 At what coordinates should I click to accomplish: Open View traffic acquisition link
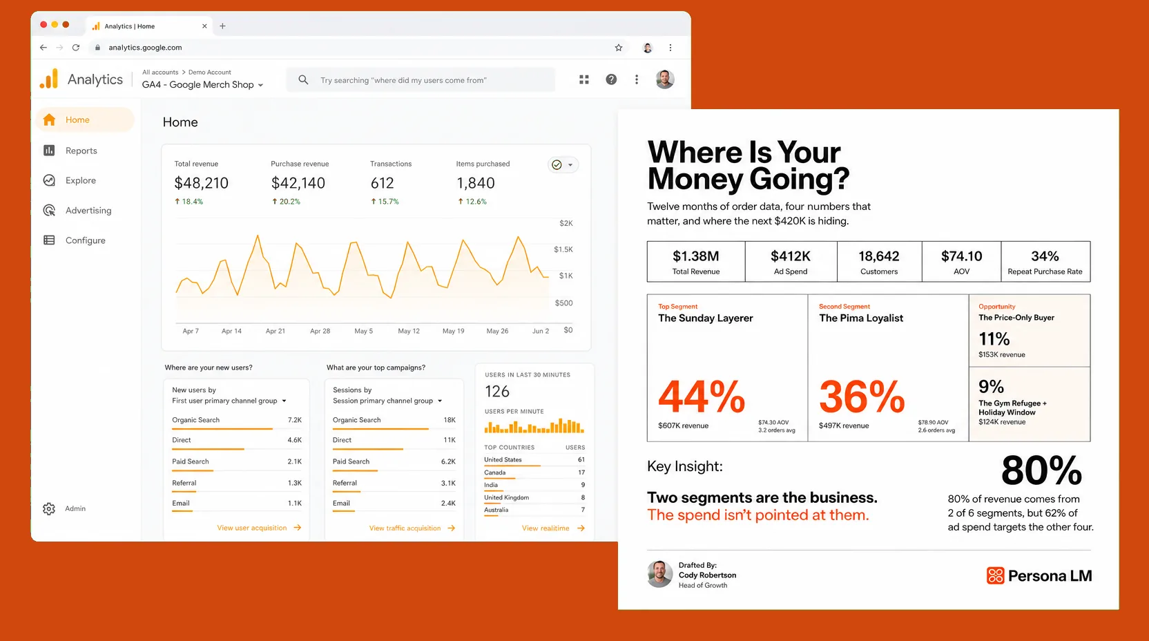[x=412, y=528]
